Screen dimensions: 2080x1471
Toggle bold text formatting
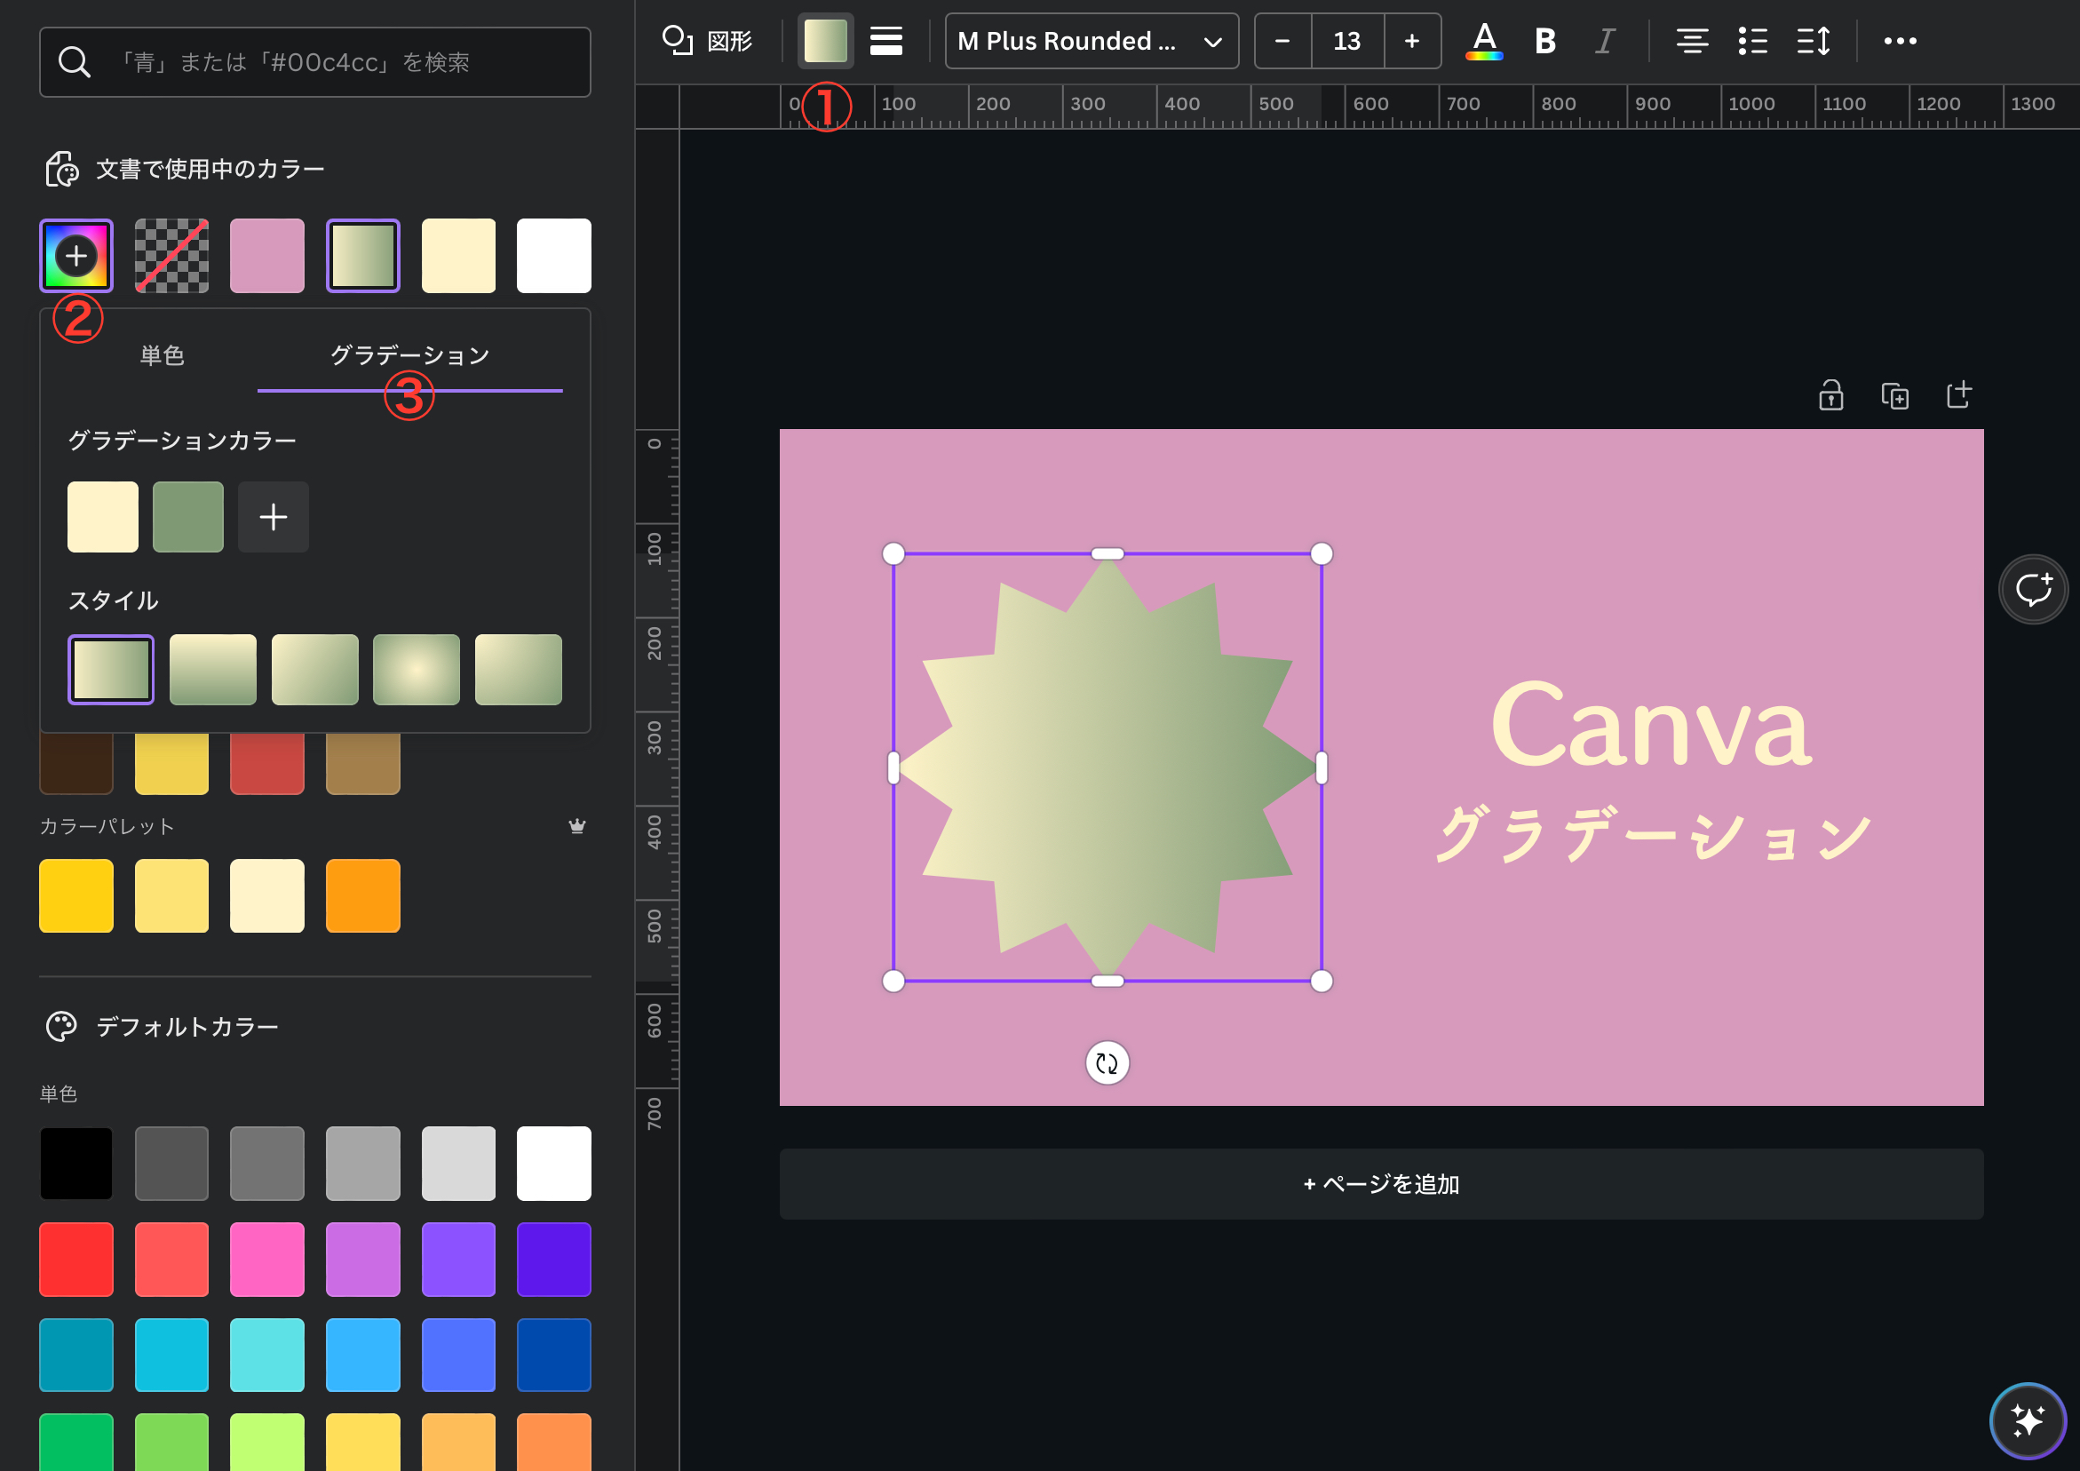click(1544, 41)
